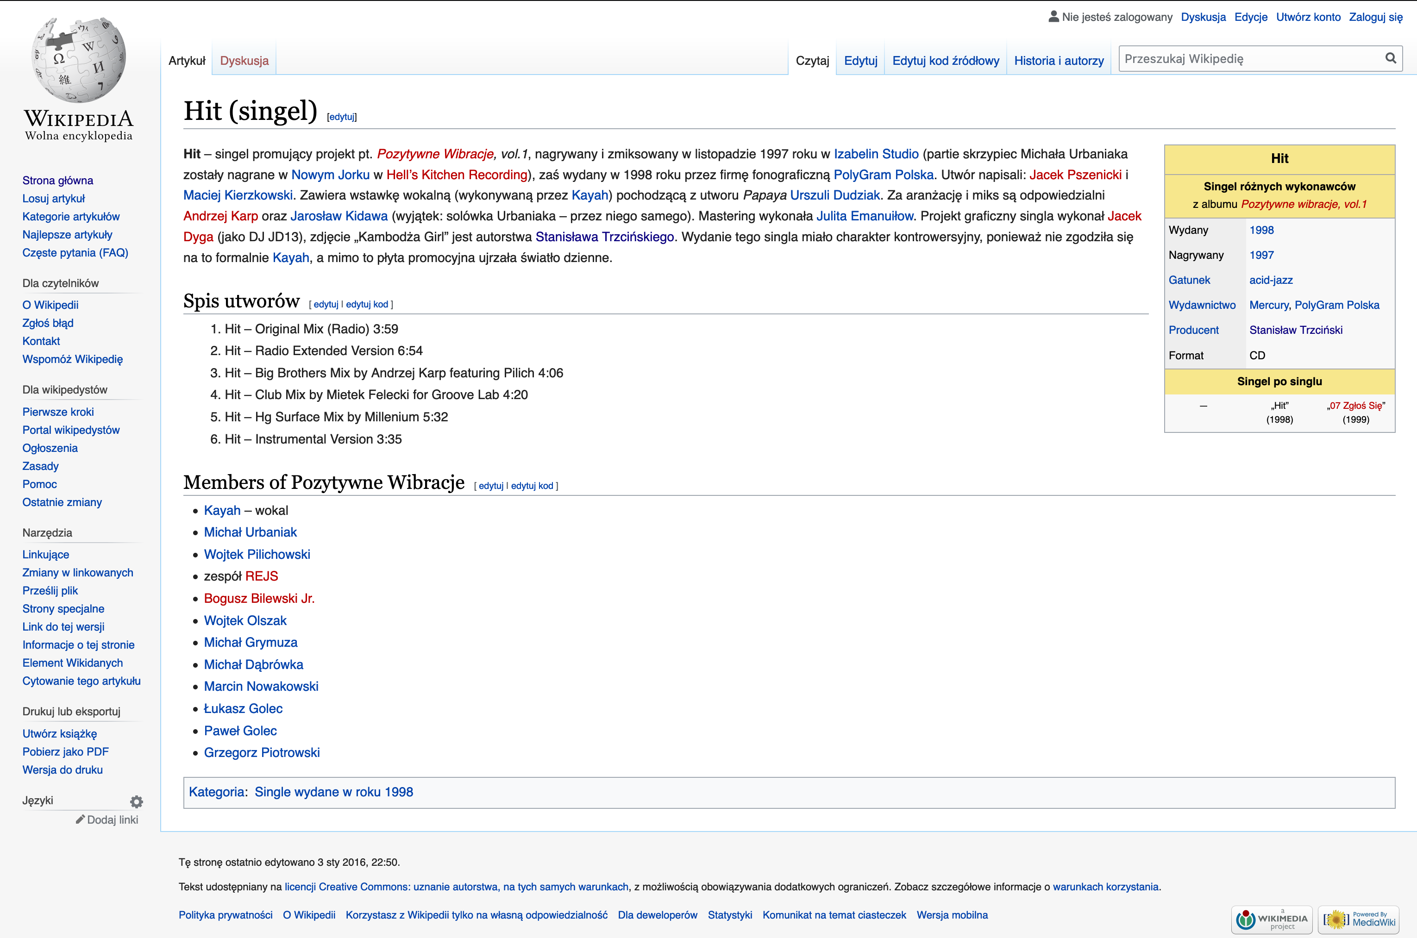
Task: Open Najlepsze artykuły link
Action: click(67, 234)
